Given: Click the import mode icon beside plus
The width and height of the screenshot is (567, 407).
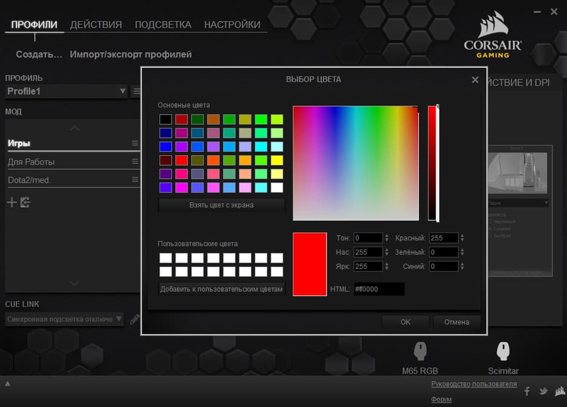Looking at the screenshot, I should point(25,202).
